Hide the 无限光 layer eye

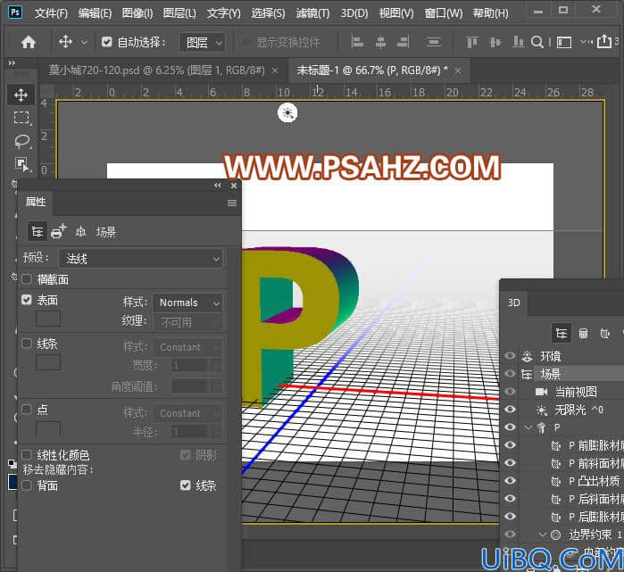pos(510,410)
